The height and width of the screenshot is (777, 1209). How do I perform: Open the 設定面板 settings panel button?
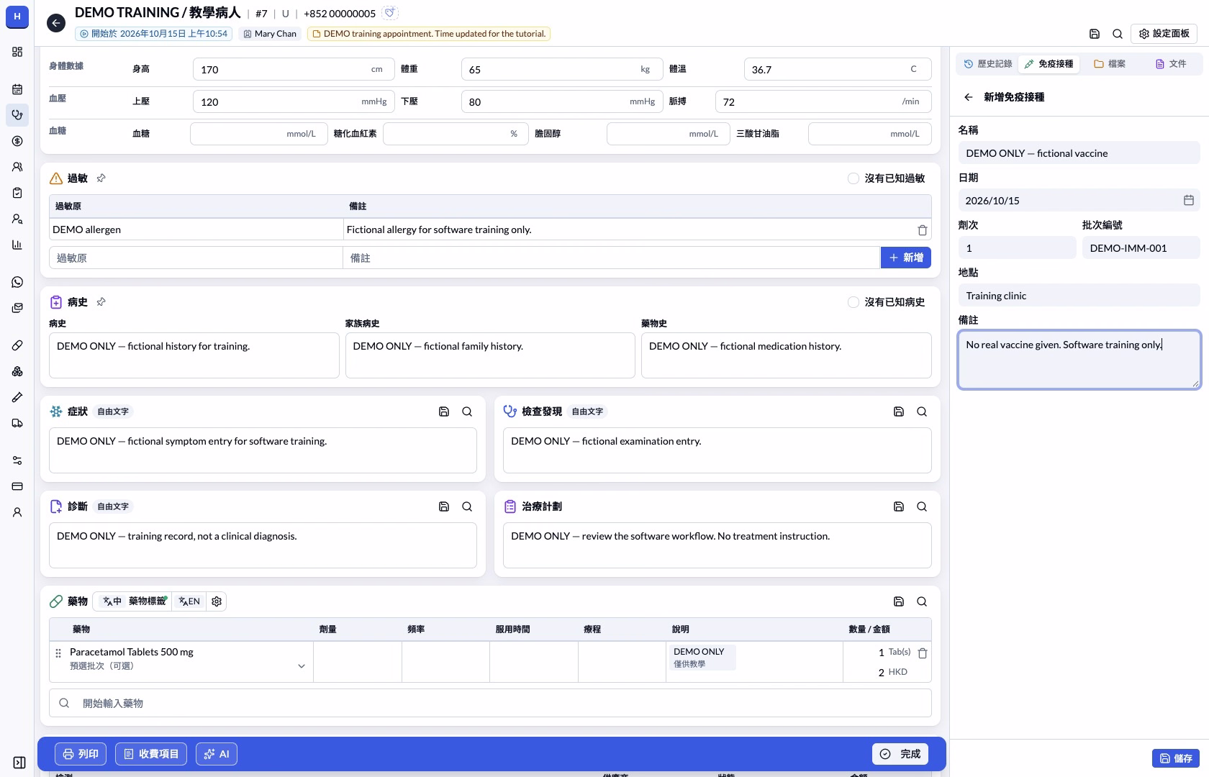[1164, 34]
